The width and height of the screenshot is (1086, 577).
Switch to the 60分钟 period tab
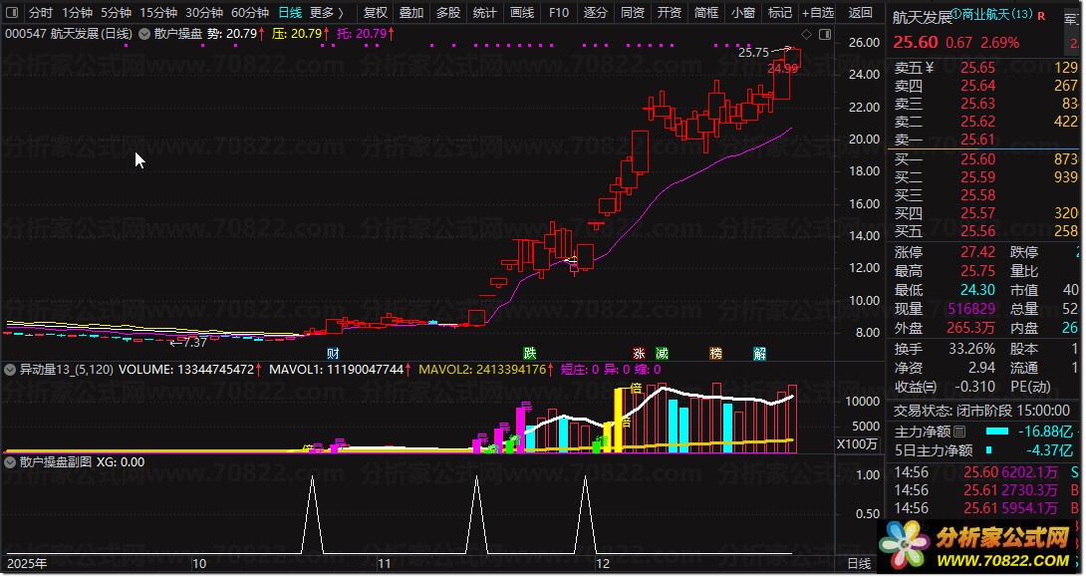click(x=249, y=13)
